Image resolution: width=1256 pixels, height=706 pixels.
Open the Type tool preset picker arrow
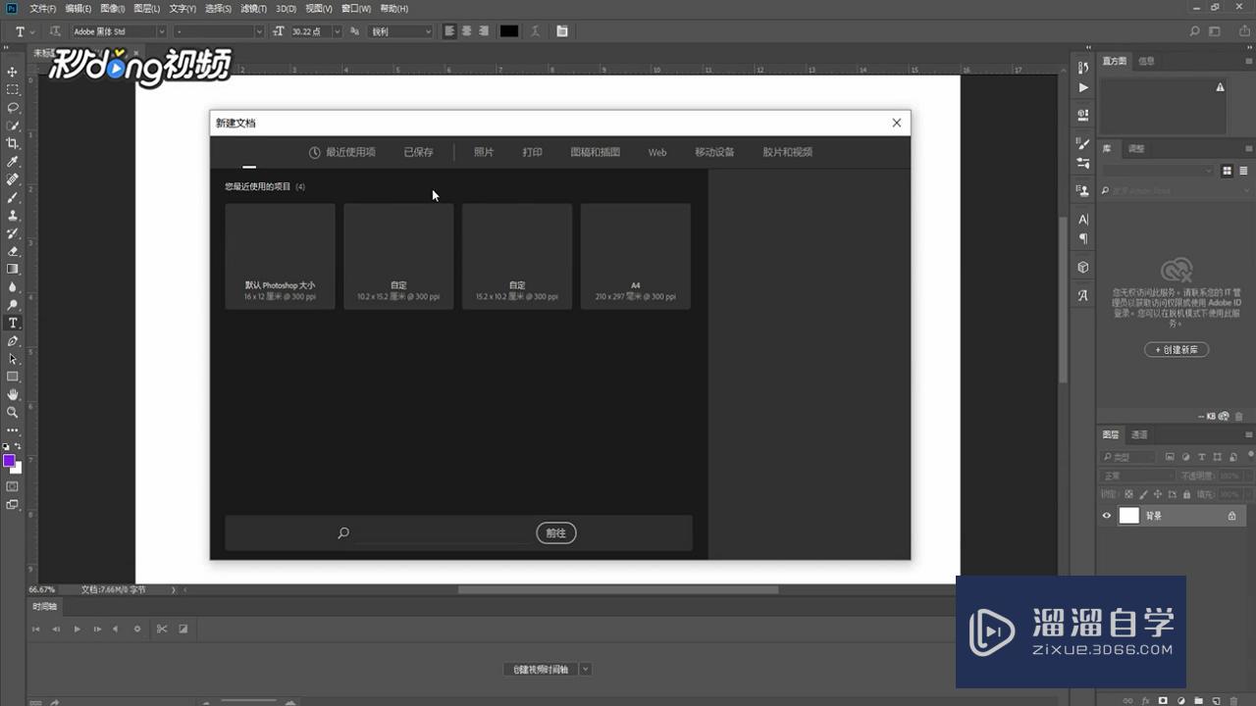[33, 31]
